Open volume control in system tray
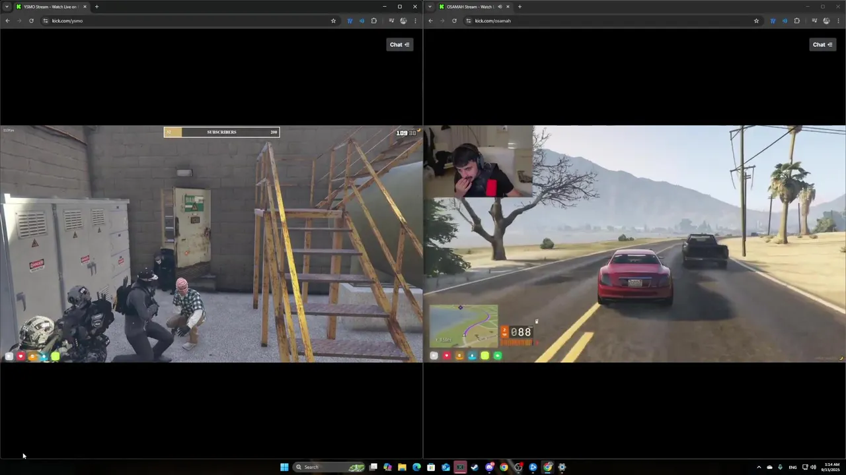Viewport: 846px width, 475px height. [813, 467]
